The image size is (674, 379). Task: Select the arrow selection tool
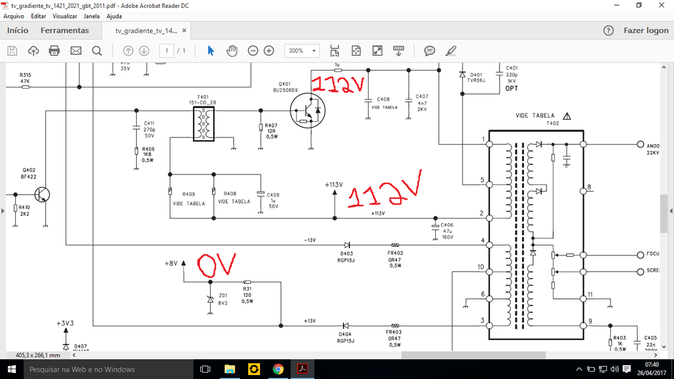click(x=211, y=51)
